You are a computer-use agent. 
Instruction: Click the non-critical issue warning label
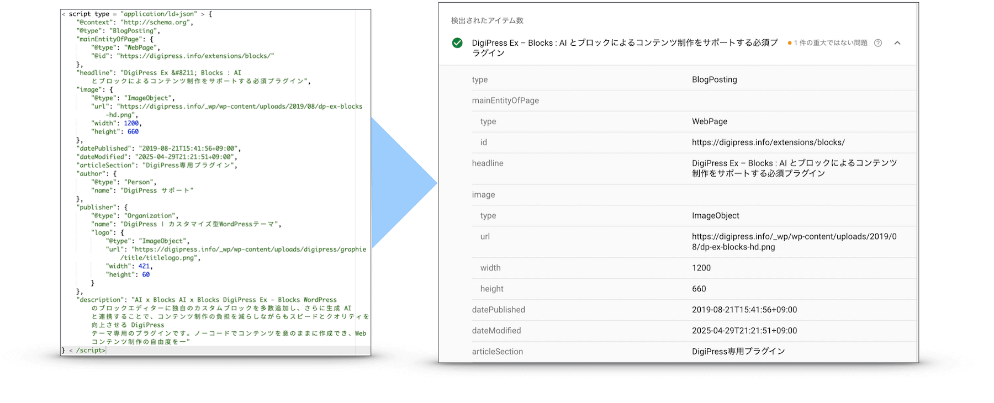tap(827, 43)
